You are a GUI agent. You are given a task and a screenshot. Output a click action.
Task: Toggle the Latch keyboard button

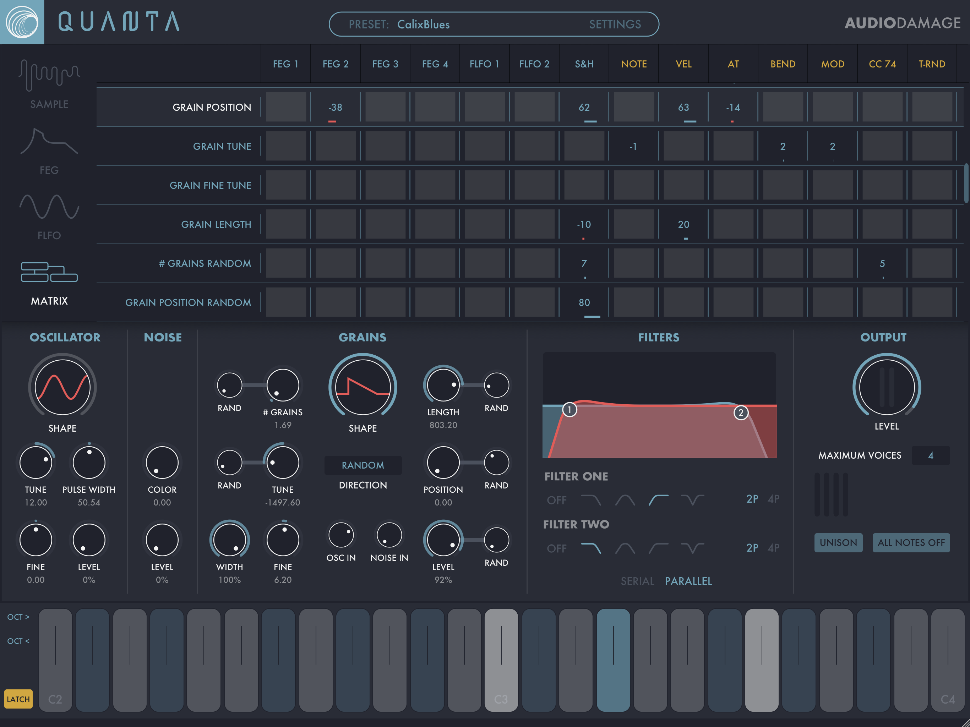click(18, 699)
